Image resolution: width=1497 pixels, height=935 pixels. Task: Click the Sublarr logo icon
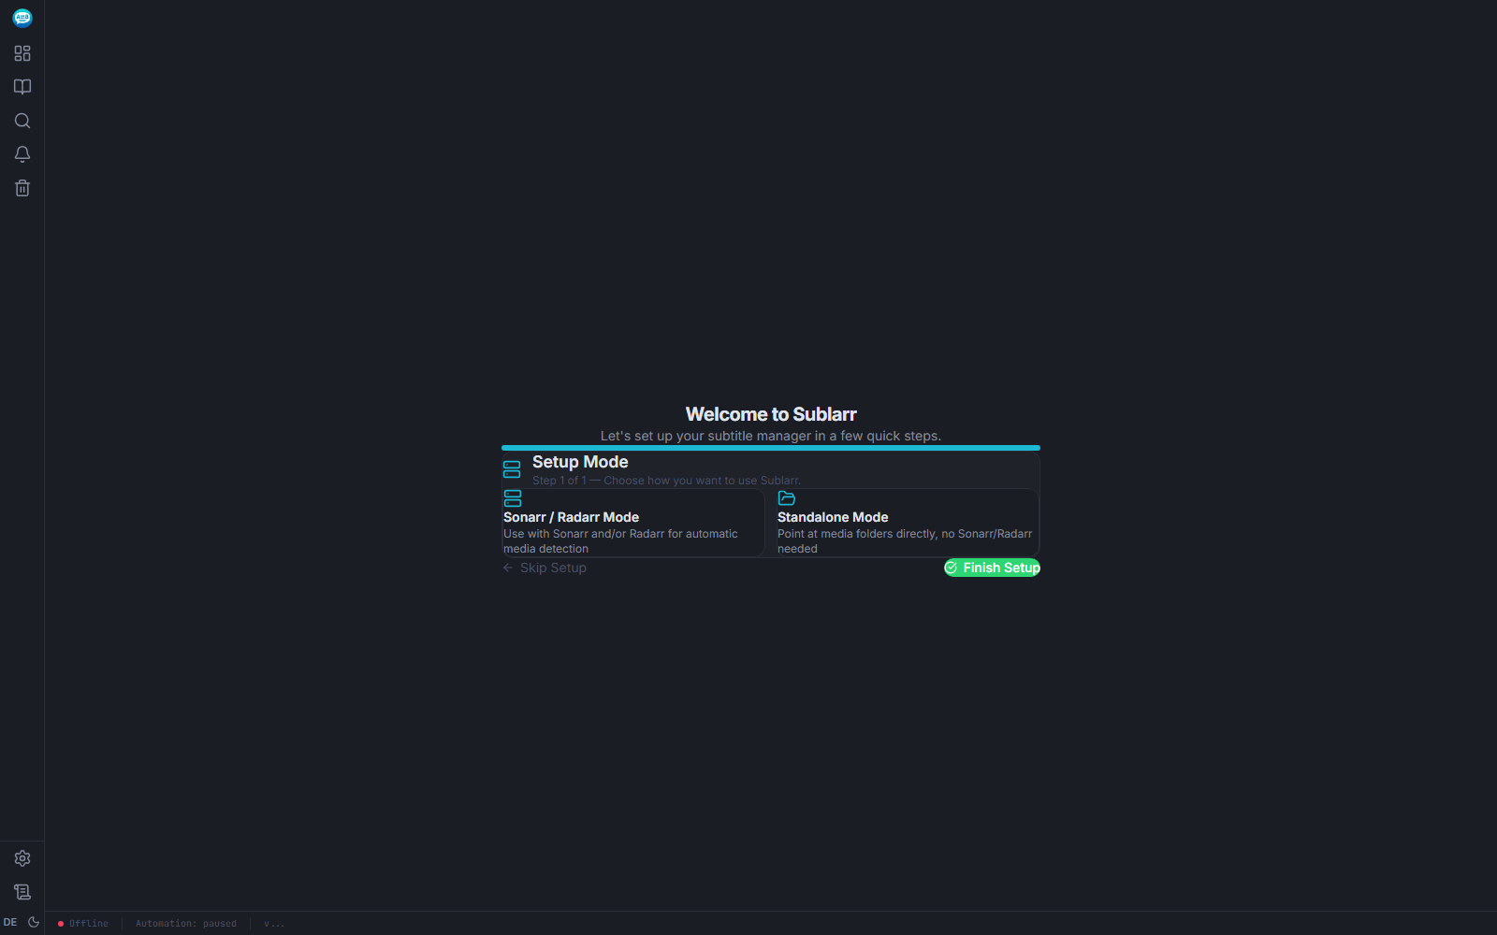coord(22,18)
